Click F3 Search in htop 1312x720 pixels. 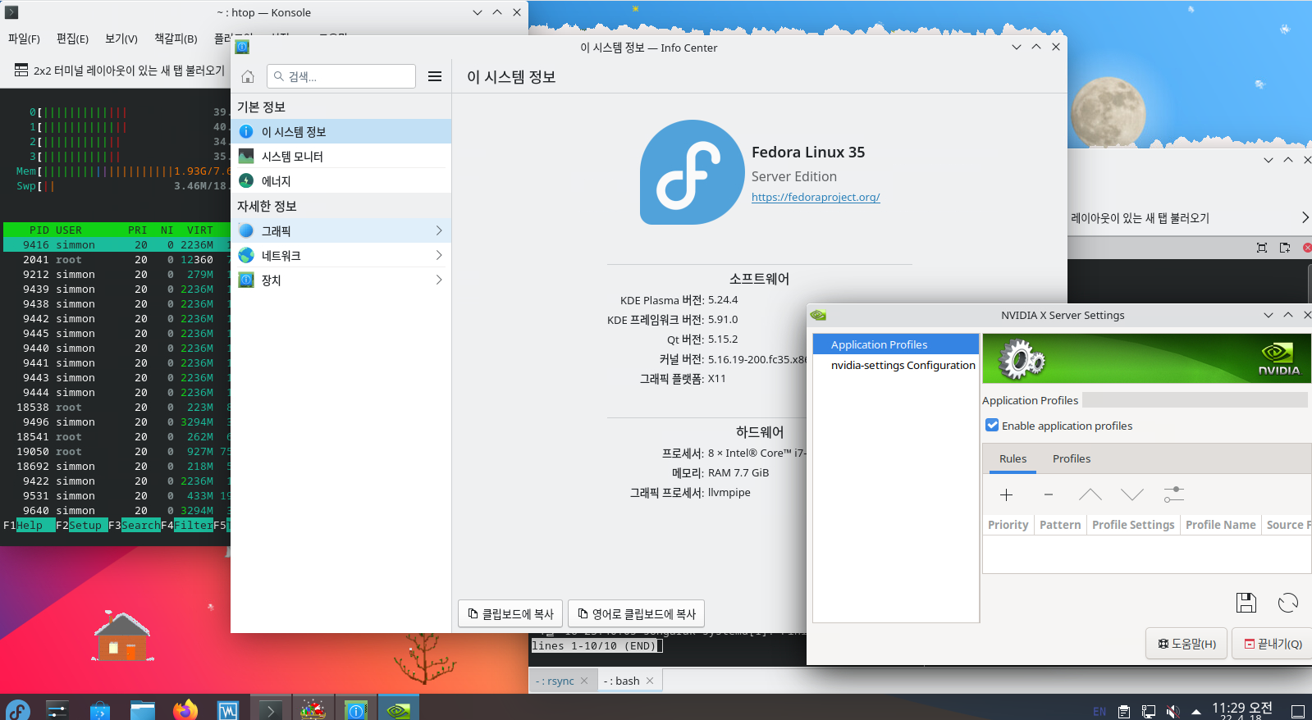135,525
